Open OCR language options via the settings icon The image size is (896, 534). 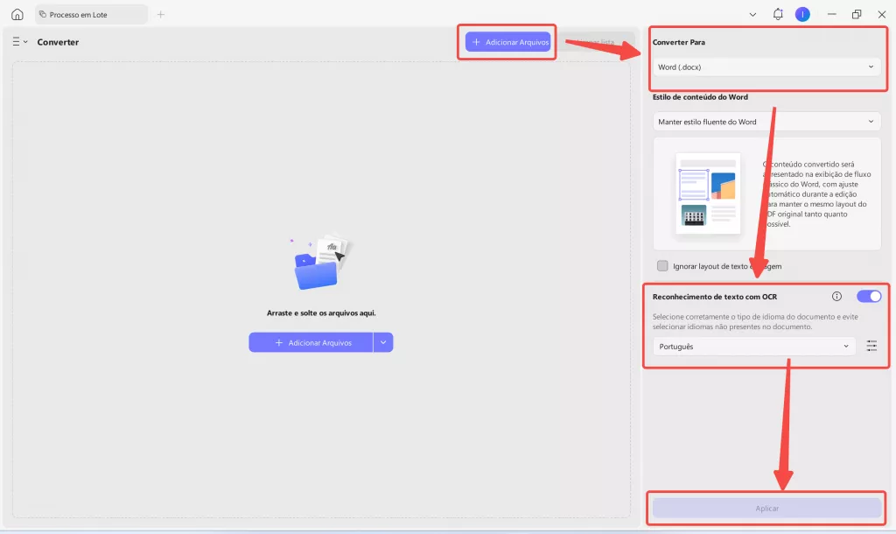pos(871,346)
